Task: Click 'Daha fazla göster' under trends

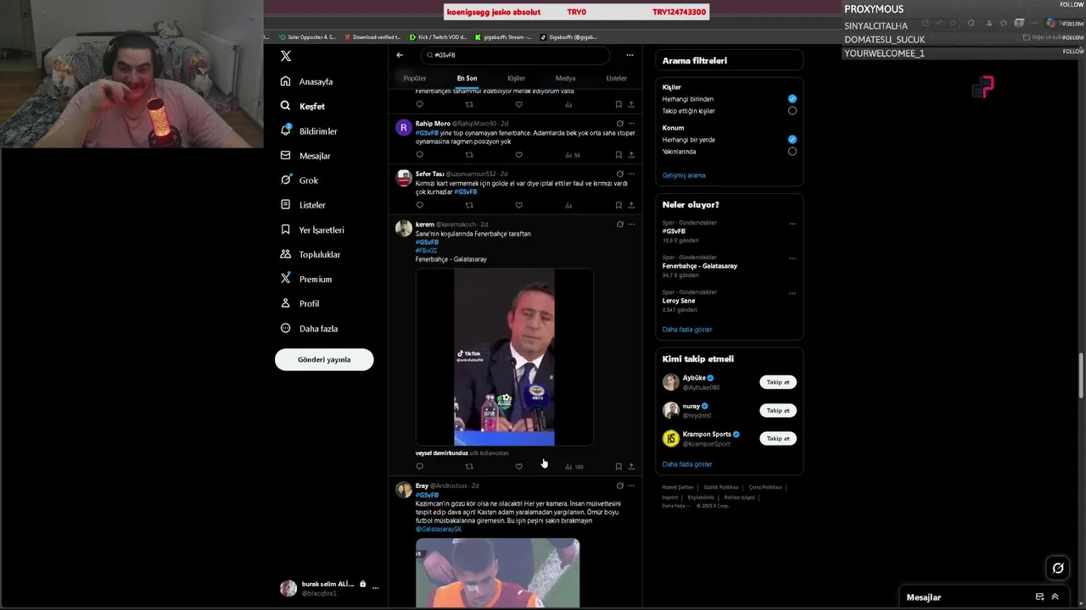Action: (687, 330)
